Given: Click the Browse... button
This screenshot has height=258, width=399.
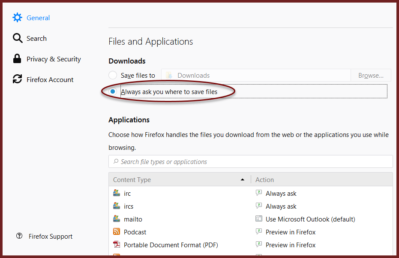Looking at the screenshot, I should tap(371, 76).
